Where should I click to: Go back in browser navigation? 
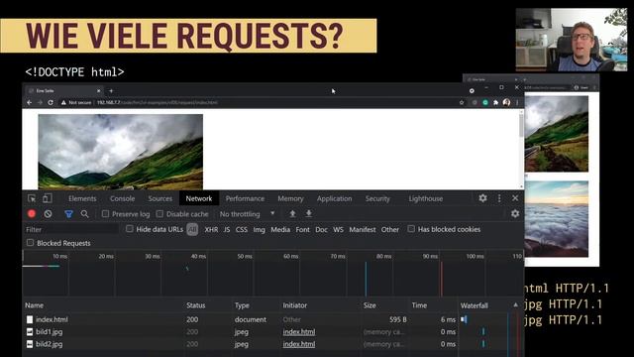(29, 102)
